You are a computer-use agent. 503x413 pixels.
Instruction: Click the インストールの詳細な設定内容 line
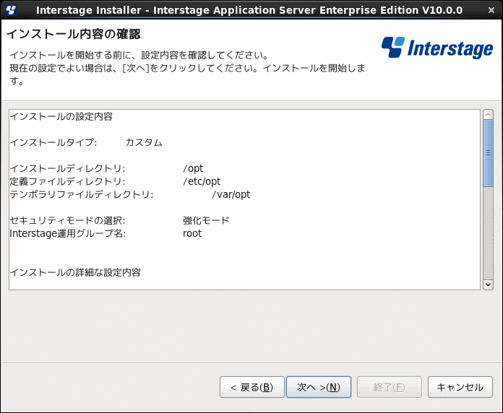(x=75, y=272)
